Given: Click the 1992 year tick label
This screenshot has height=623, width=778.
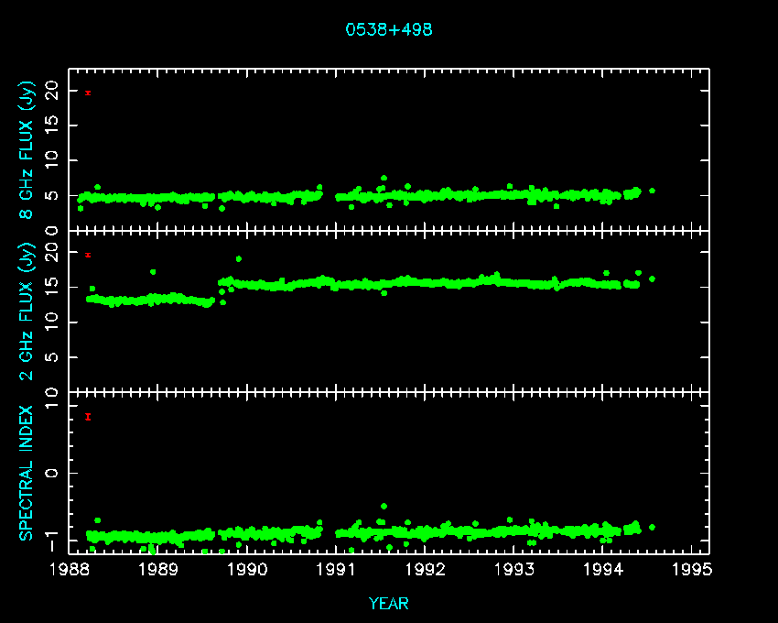Looking at the screenshot, I should [x=425, y=570].
